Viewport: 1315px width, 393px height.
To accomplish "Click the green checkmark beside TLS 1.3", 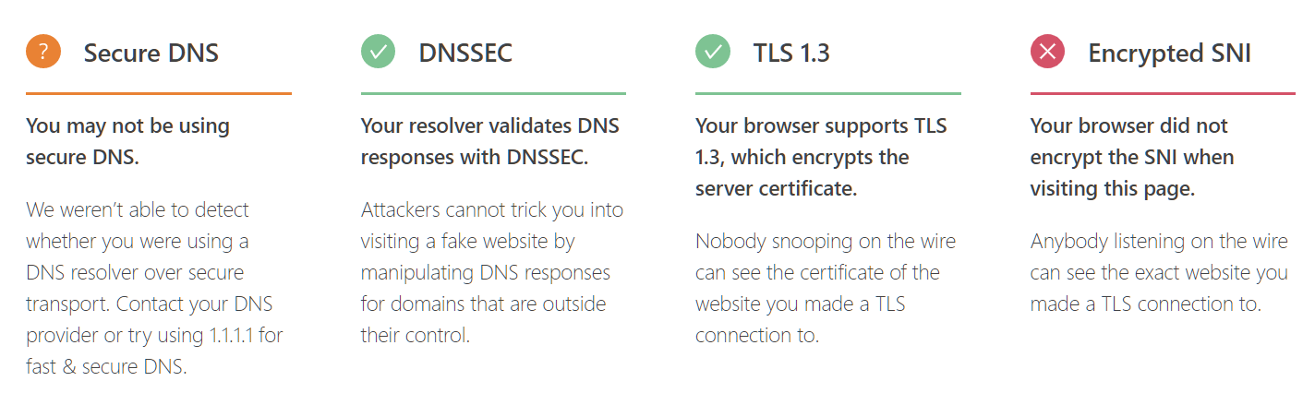I will pyautogui.click(x=713, y=52).
